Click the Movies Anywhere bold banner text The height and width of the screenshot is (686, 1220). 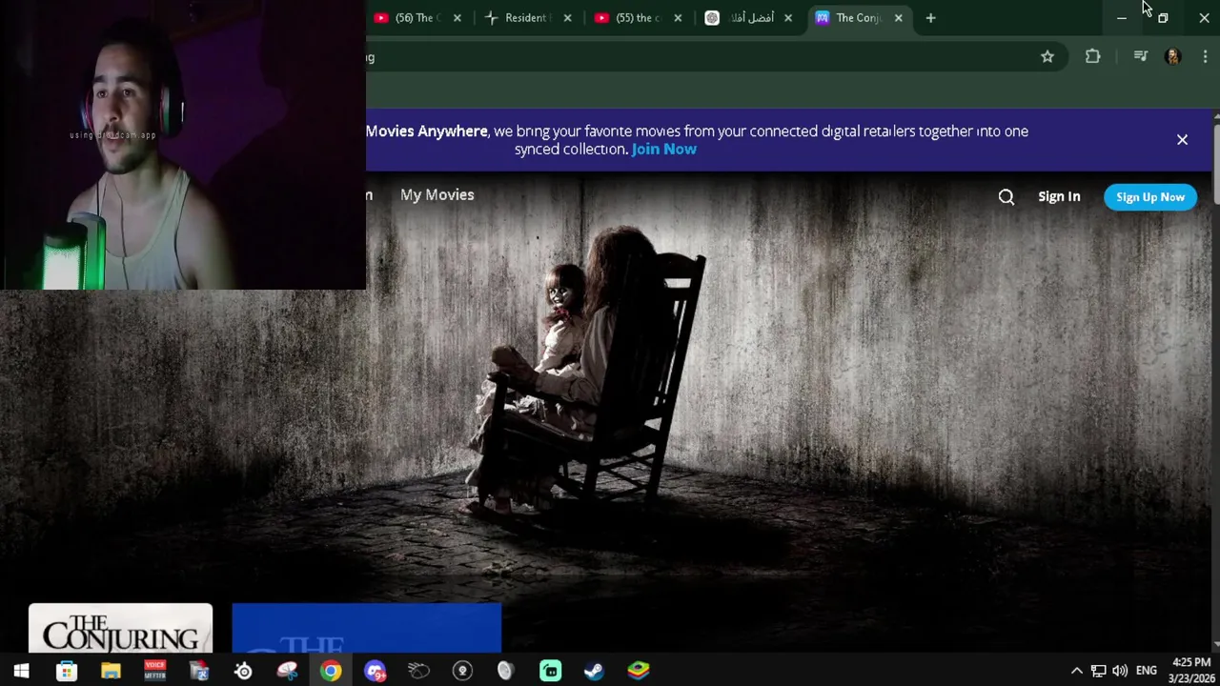pos(426,131)
